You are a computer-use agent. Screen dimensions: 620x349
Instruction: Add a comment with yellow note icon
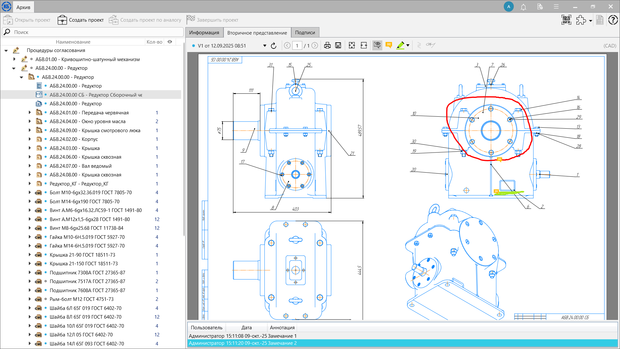(389, 45)
